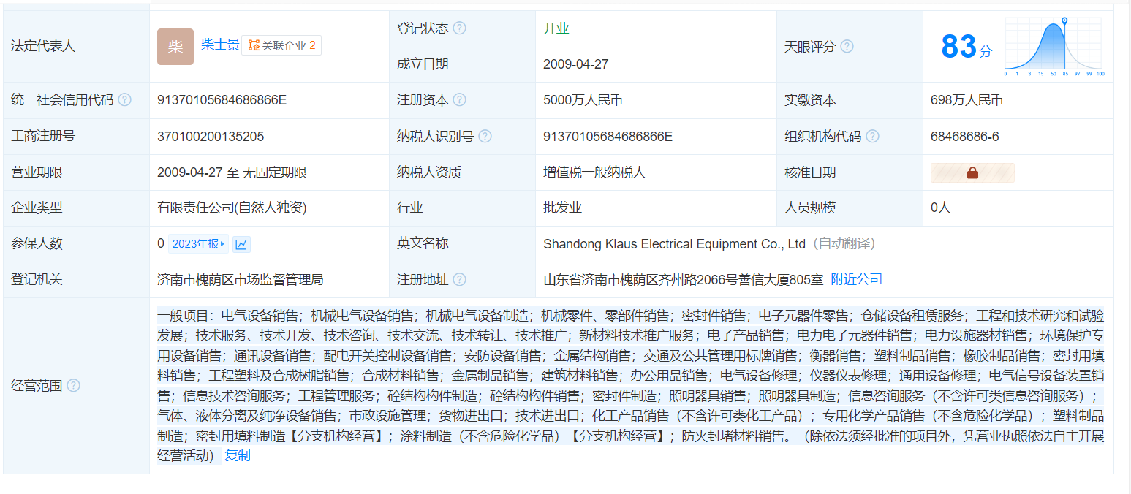Select credit code 91370105684686866E under 统一社会信用代码
The height and width of the screenshot is (494, 1131).
(x=222, y=100)
